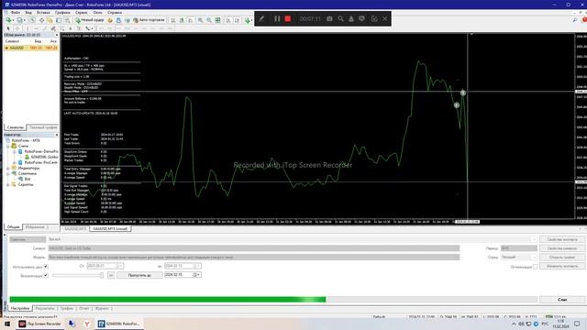Switch to the Результаты tester tab
This screenshot has height=330, width=587.
click(45, 309)
